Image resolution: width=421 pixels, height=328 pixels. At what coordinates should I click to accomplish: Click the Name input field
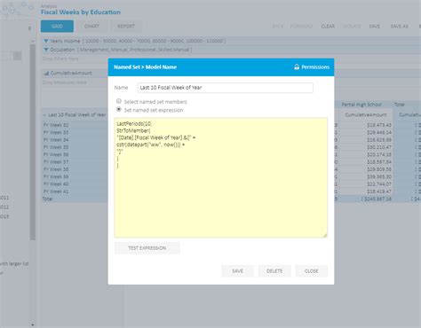pyautogui.click(x=226, y=88)
